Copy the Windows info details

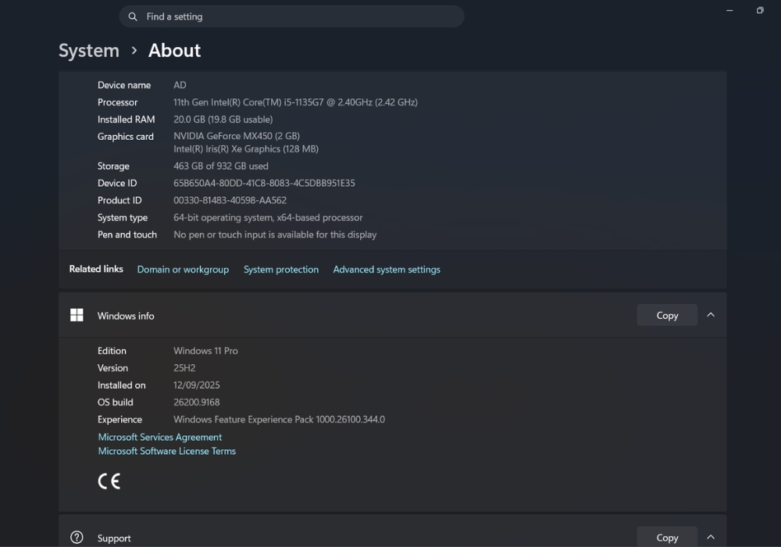(x=667, y=315)
